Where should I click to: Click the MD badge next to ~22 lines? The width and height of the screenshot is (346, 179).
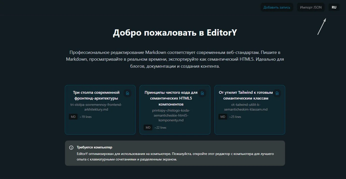[x=148, y=128]
